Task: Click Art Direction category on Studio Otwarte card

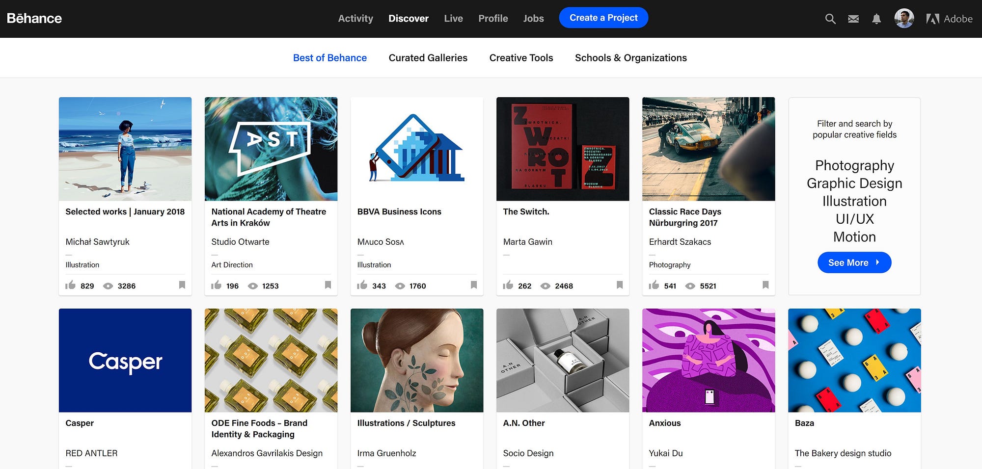Action: click(x=232, y=265)
